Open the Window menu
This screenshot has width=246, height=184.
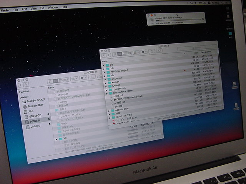coord(53,8)
